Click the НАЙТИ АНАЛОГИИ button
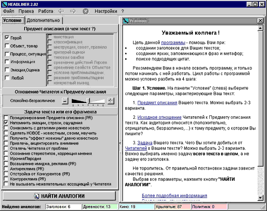The width and height of the screenshot is (267, 211). pyautogui.click(x=59, y=196)
